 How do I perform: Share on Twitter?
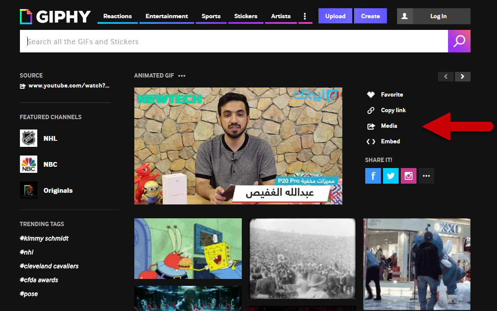(391, 176)
